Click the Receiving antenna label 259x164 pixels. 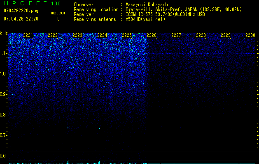(x=95, y=19)
